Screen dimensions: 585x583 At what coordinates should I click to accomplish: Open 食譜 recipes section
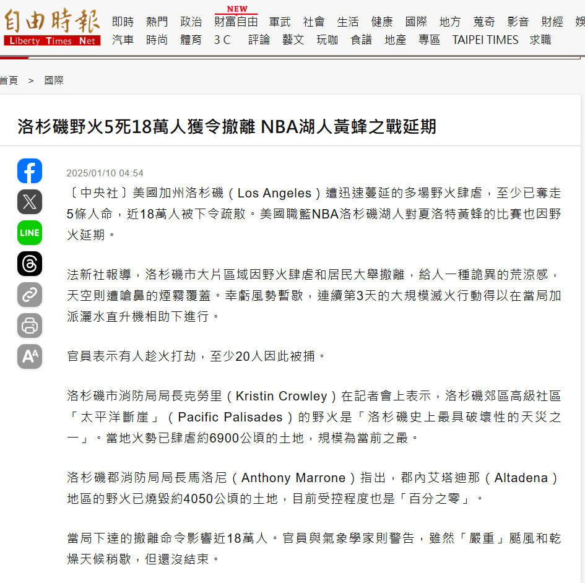(361, 40)
